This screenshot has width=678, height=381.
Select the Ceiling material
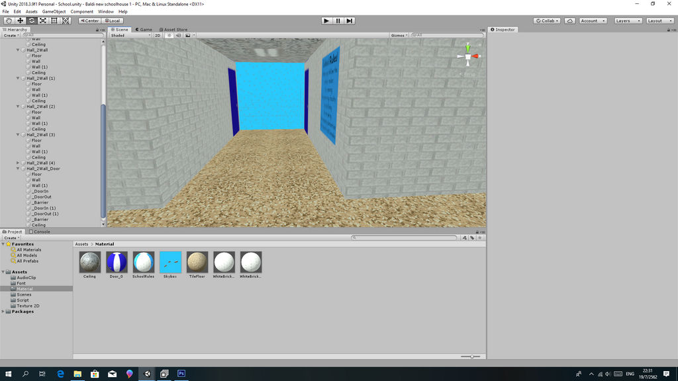(x=90, y=265)
